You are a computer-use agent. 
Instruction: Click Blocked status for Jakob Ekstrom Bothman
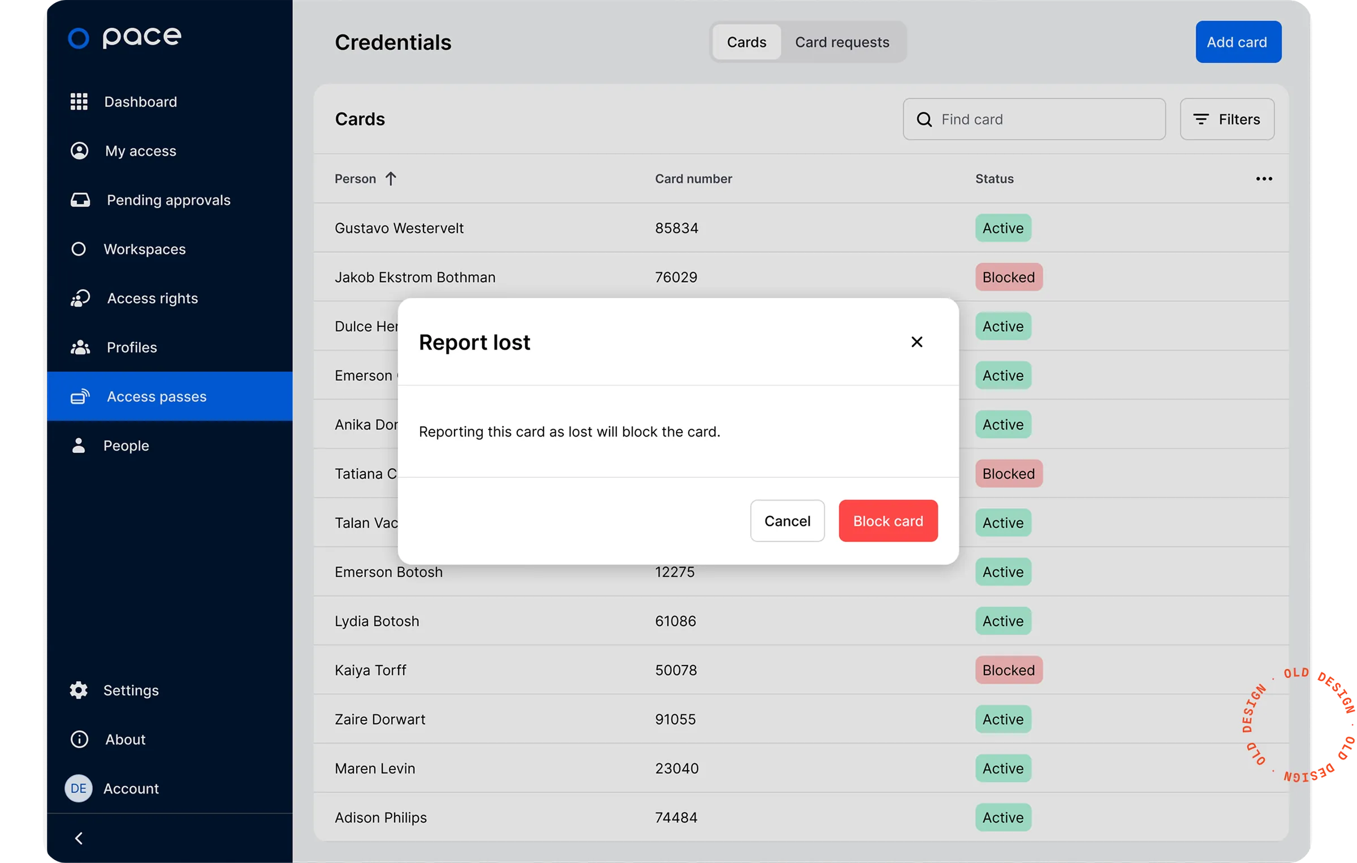[1008, 277]
